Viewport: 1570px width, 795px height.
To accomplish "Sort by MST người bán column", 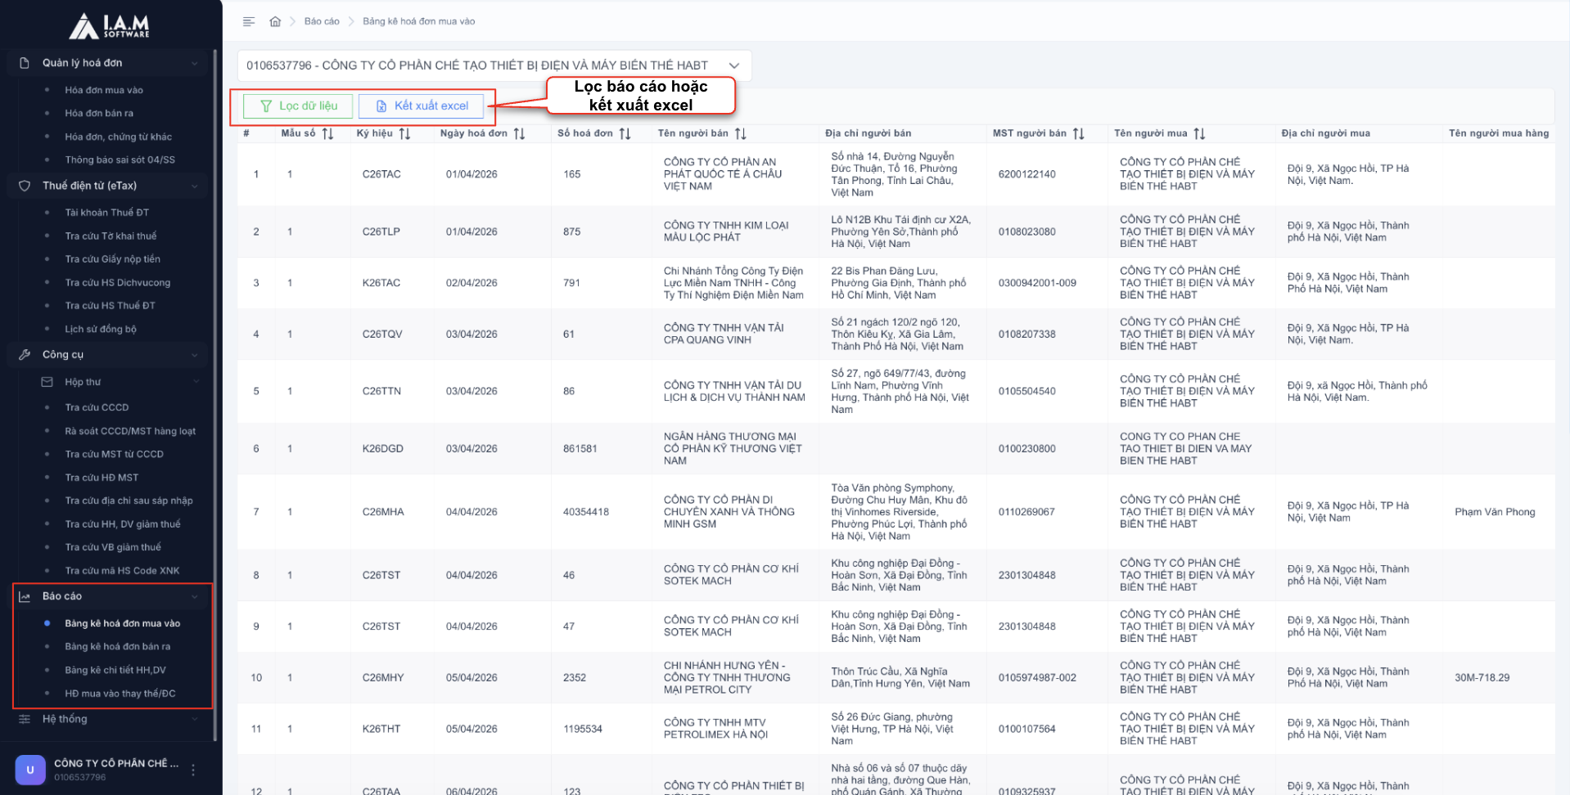I will pos(1078,133).
